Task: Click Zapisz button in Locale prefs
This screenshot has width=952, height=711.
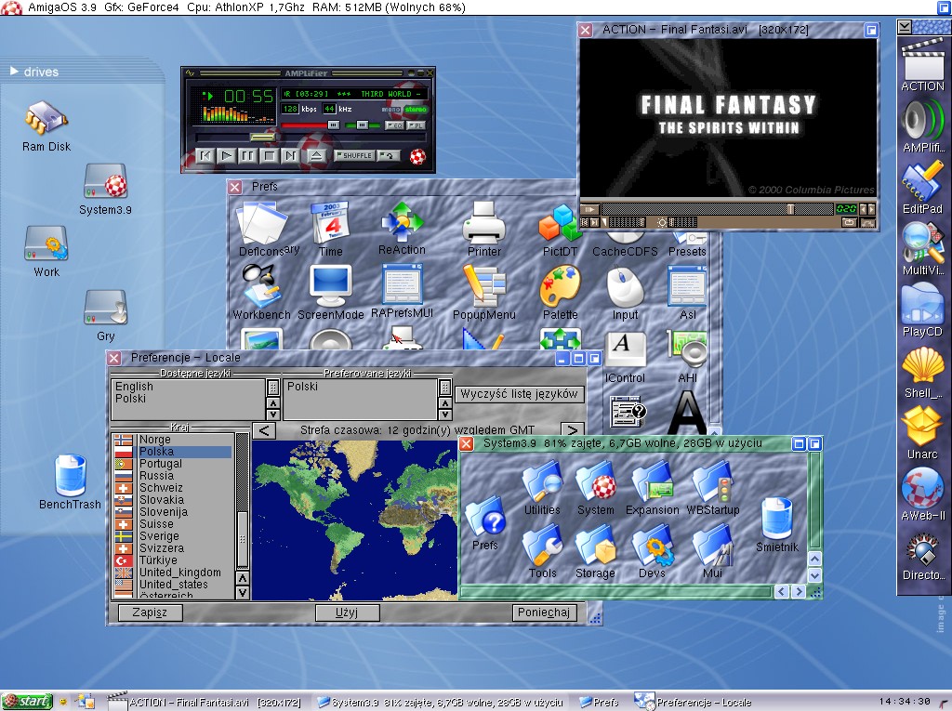Action: 150,612
